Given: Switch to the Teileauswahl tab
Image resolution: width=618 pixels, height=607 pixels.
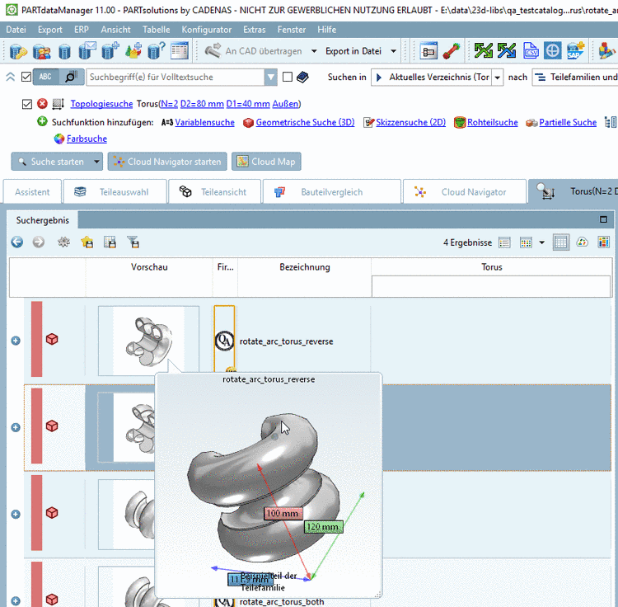Looking at the screenshot, I should [x=115, y=191].
